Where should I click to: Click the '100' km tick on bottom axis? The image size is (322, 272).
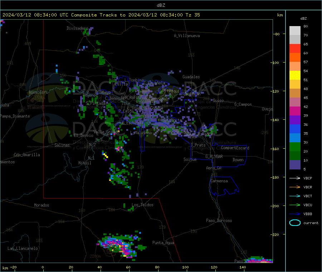click(x=185, y=267)
